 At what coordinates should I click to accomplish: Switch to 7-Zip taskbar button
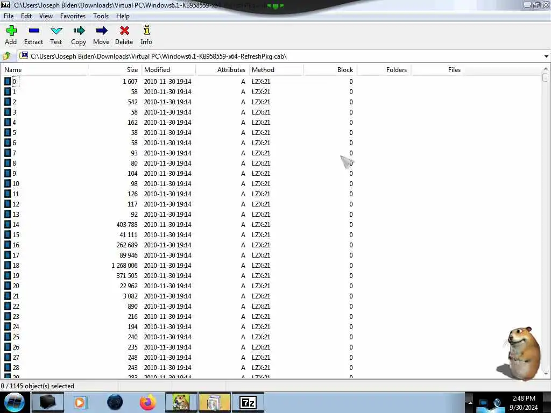(x=248, y=402)
